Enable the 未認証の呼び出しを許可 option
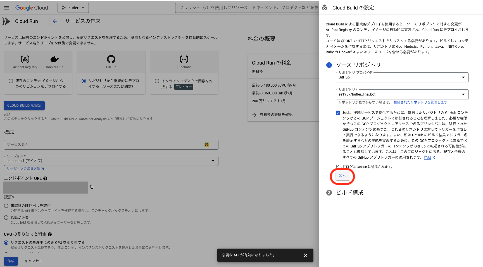 (x=6, y=206)
